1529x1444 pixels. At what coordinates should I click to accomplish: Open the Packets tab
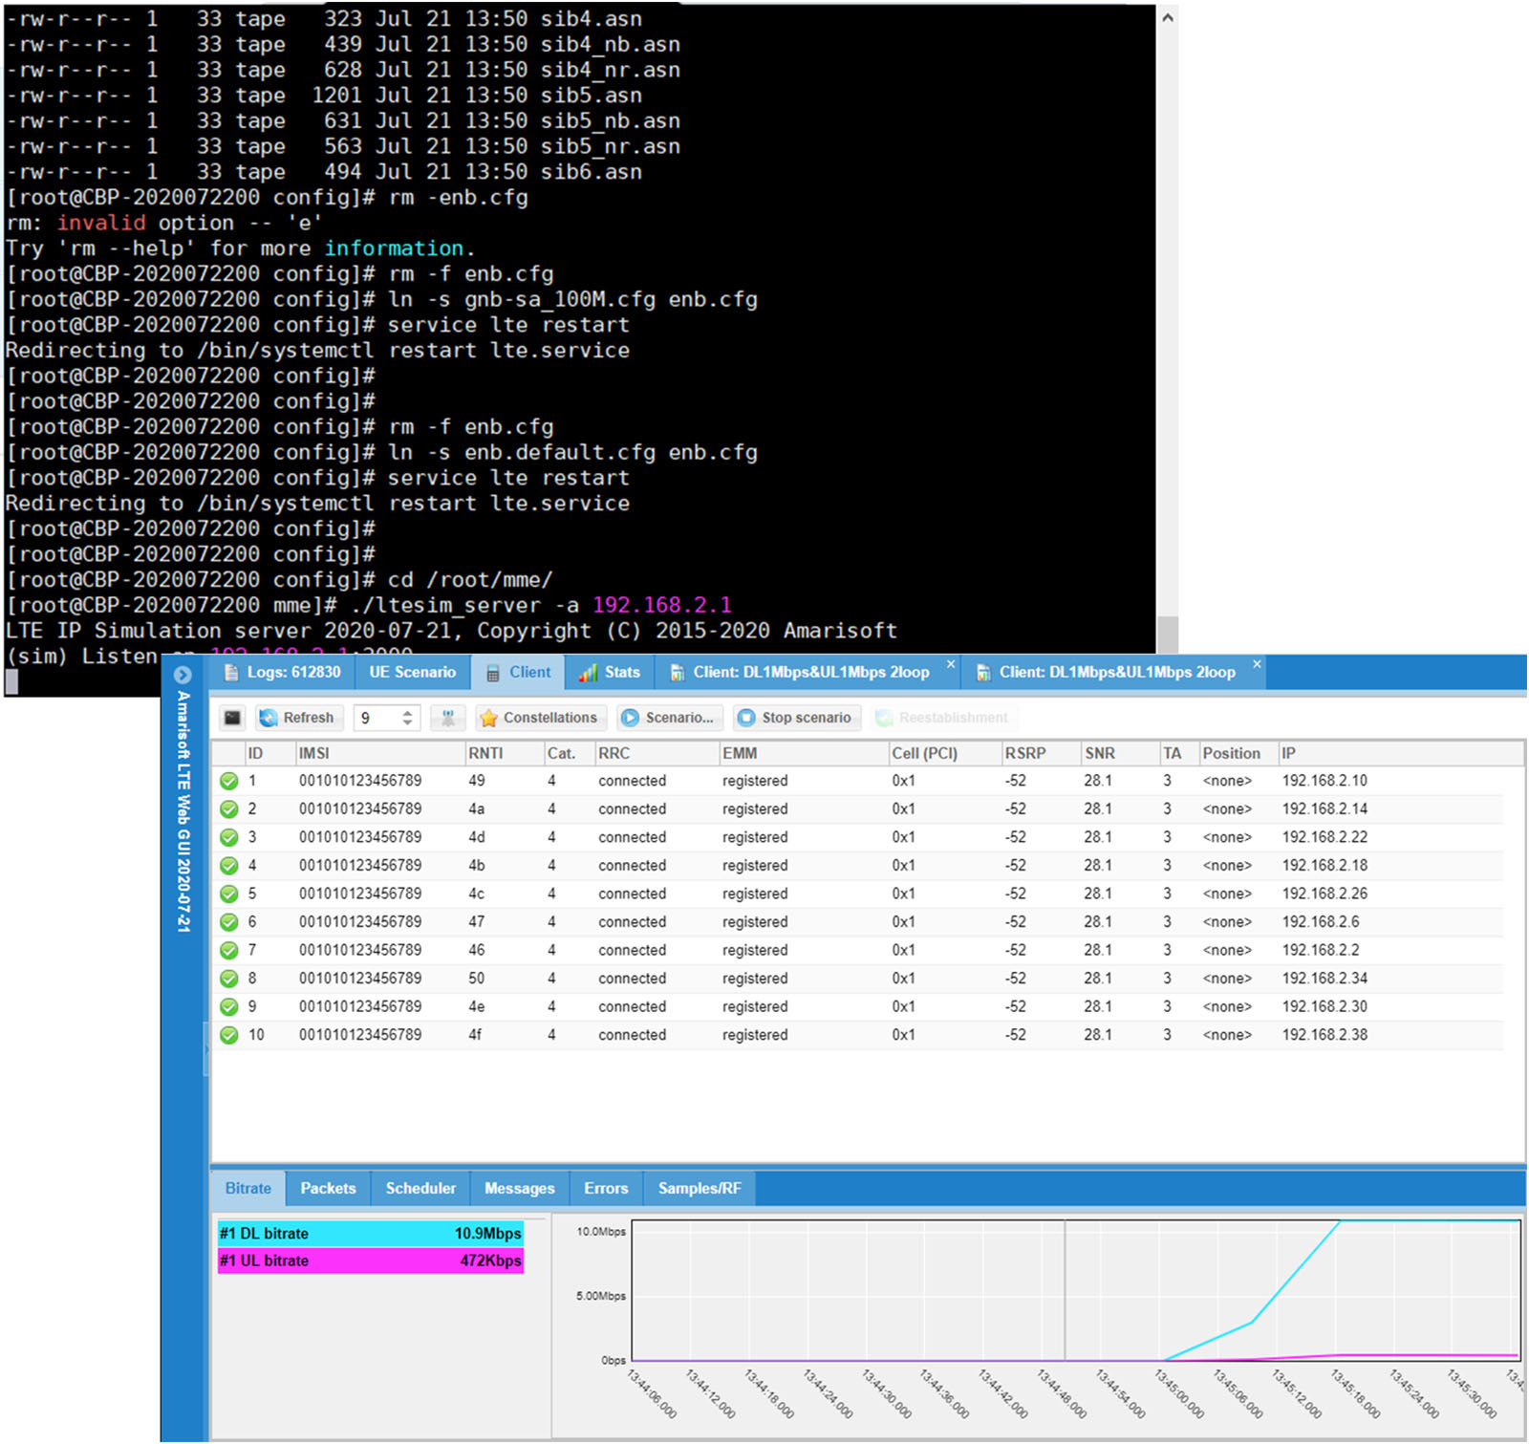(328, 1189)
